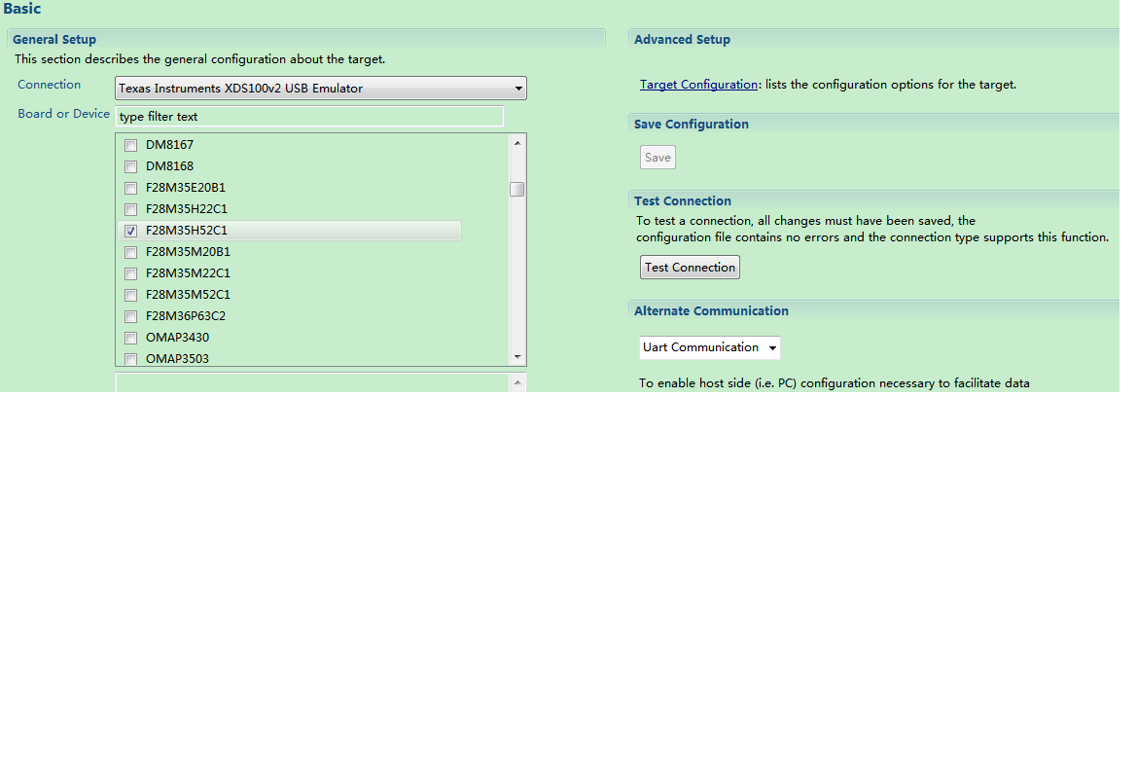1137x759 pixels.
Task: Click the Advanced Setup section header
Action: 682,39
